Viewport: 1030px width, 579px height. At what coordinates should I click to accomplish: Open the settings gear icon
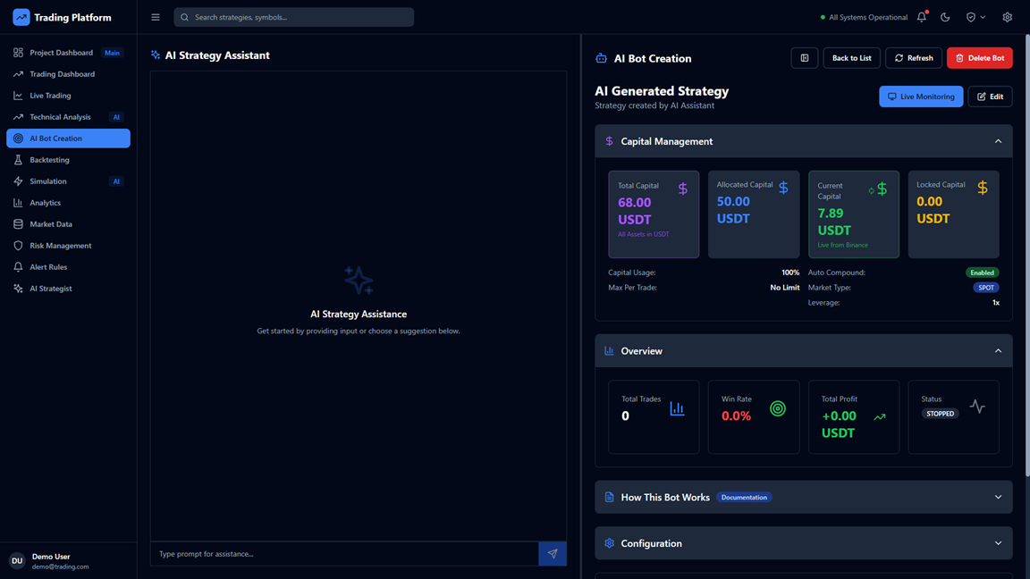coord(1007,17)
